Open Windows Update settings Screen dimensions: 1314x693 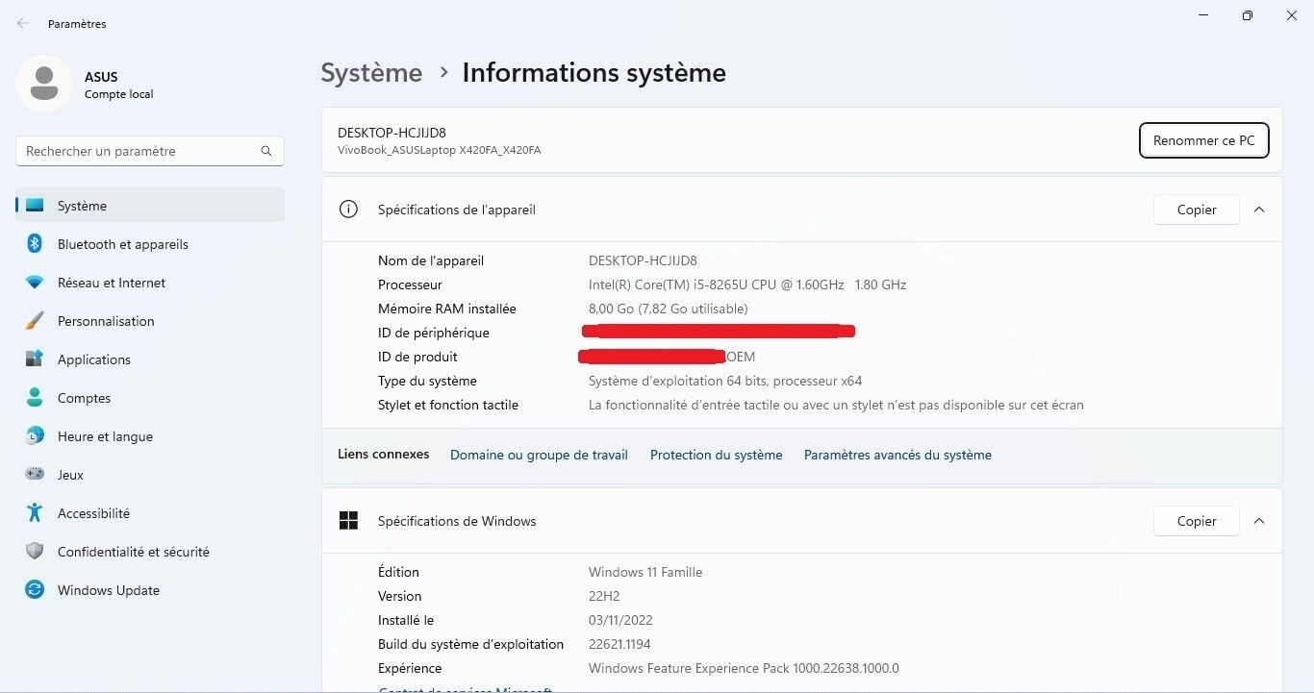(150, 590)
